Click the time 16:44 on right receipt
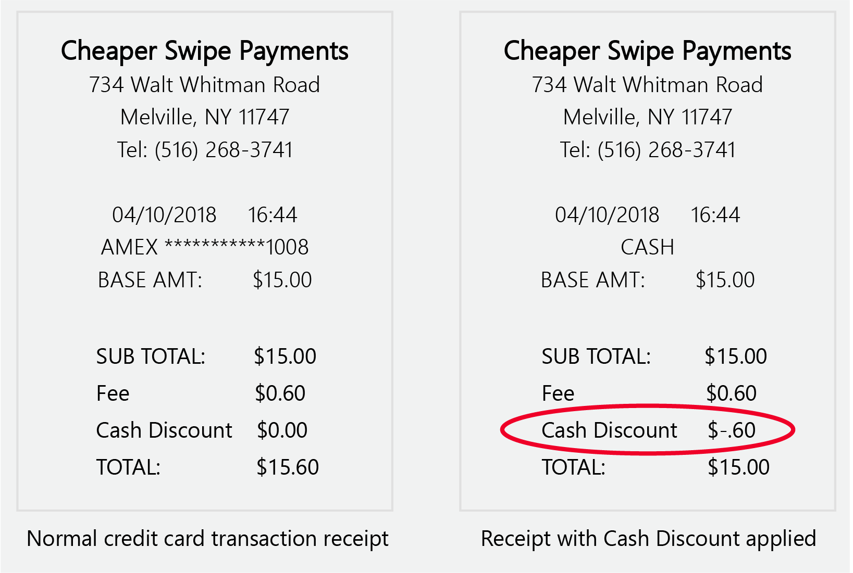853x573 pixels. pos(715,214)
